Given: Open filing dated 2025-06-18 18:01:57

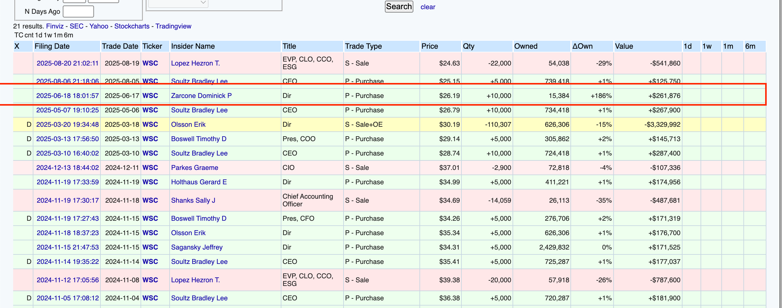Looking at the screenshot, I should pyautogui.click(x=68, y=96).
